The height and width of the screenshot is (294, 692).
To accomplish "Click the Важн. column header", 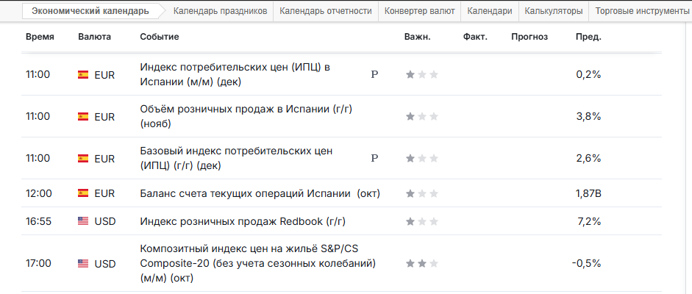I will coord(417,37).
